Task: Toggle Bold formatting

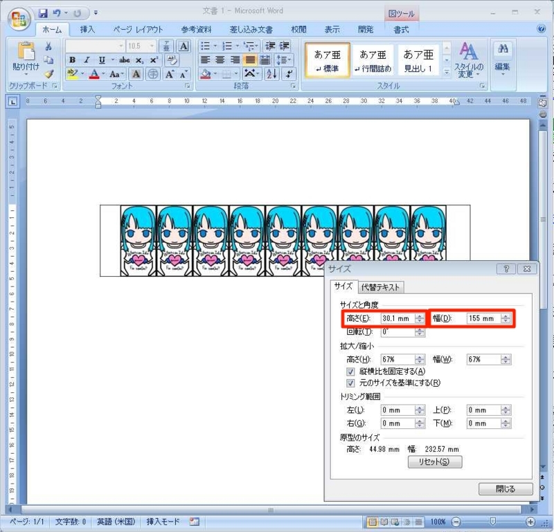Action: [73, 59]
